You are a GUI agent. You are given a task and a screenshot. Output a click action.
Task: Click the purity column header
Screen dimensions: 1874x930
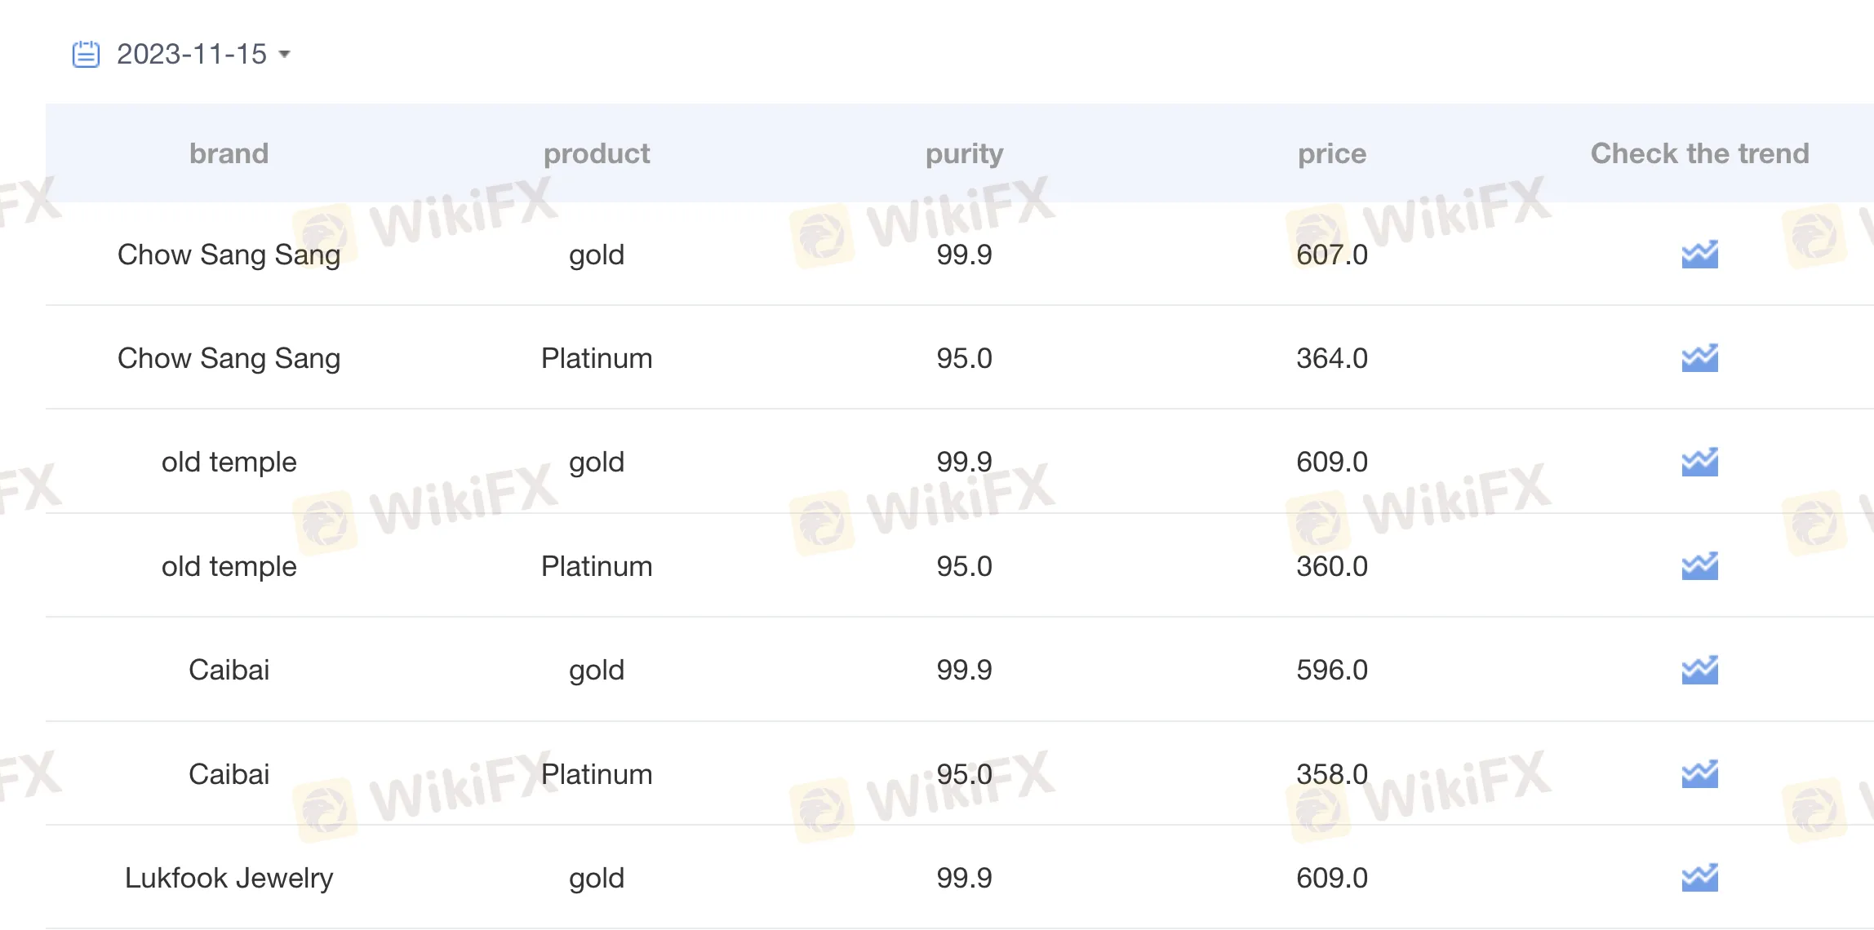[964, 153]
